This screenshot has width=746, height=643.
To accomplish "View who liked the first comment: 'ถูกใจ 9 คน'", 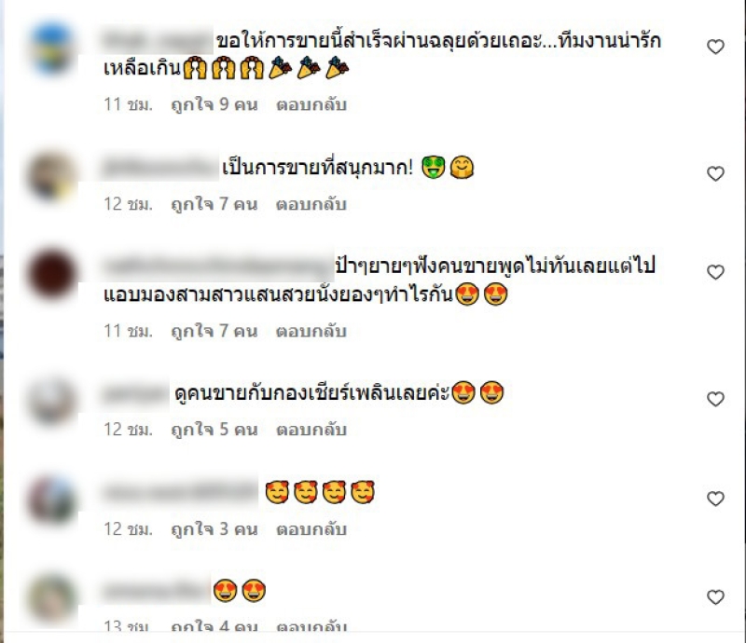I will pyautogui.click(x=214, y=104).
